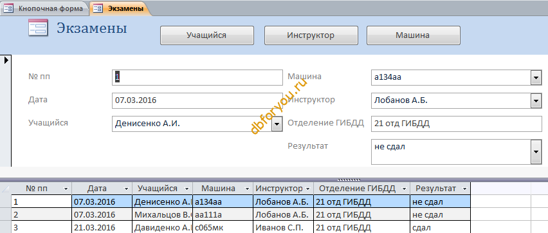Viewport: 548px width, 233px height.
Task: Click не сдал cell in row 1
Action: (441, 202)
